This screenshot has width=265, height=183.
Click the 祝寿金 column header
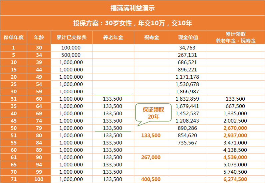pos(151,38)
